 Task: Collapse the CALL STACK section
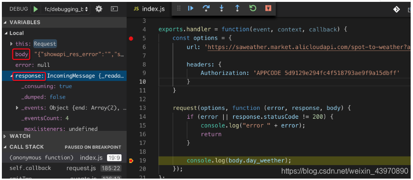pos(6,147)
